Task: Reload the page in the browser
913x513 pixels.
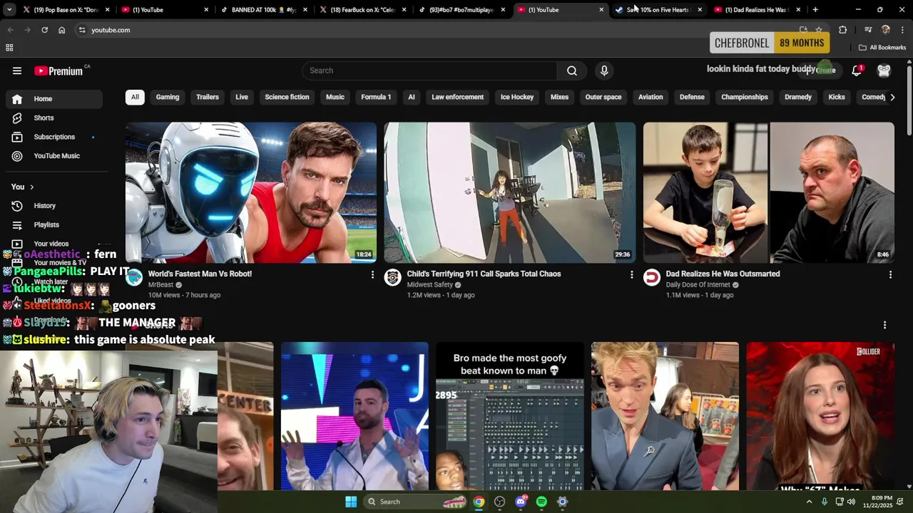Action: click(x=44, y=30)
